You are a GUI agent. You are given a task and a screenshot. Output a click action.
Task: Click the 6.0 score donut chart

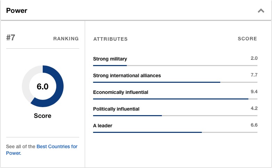(43, 86)
